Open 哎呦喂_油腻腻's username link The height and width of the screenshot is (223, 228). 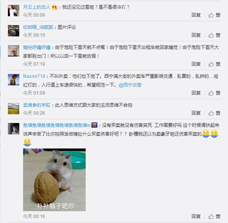coord(38,27)
